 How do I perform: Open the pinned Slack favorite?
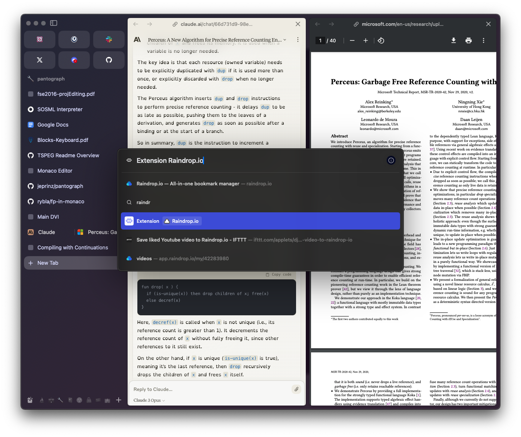[x=109, y=39]
